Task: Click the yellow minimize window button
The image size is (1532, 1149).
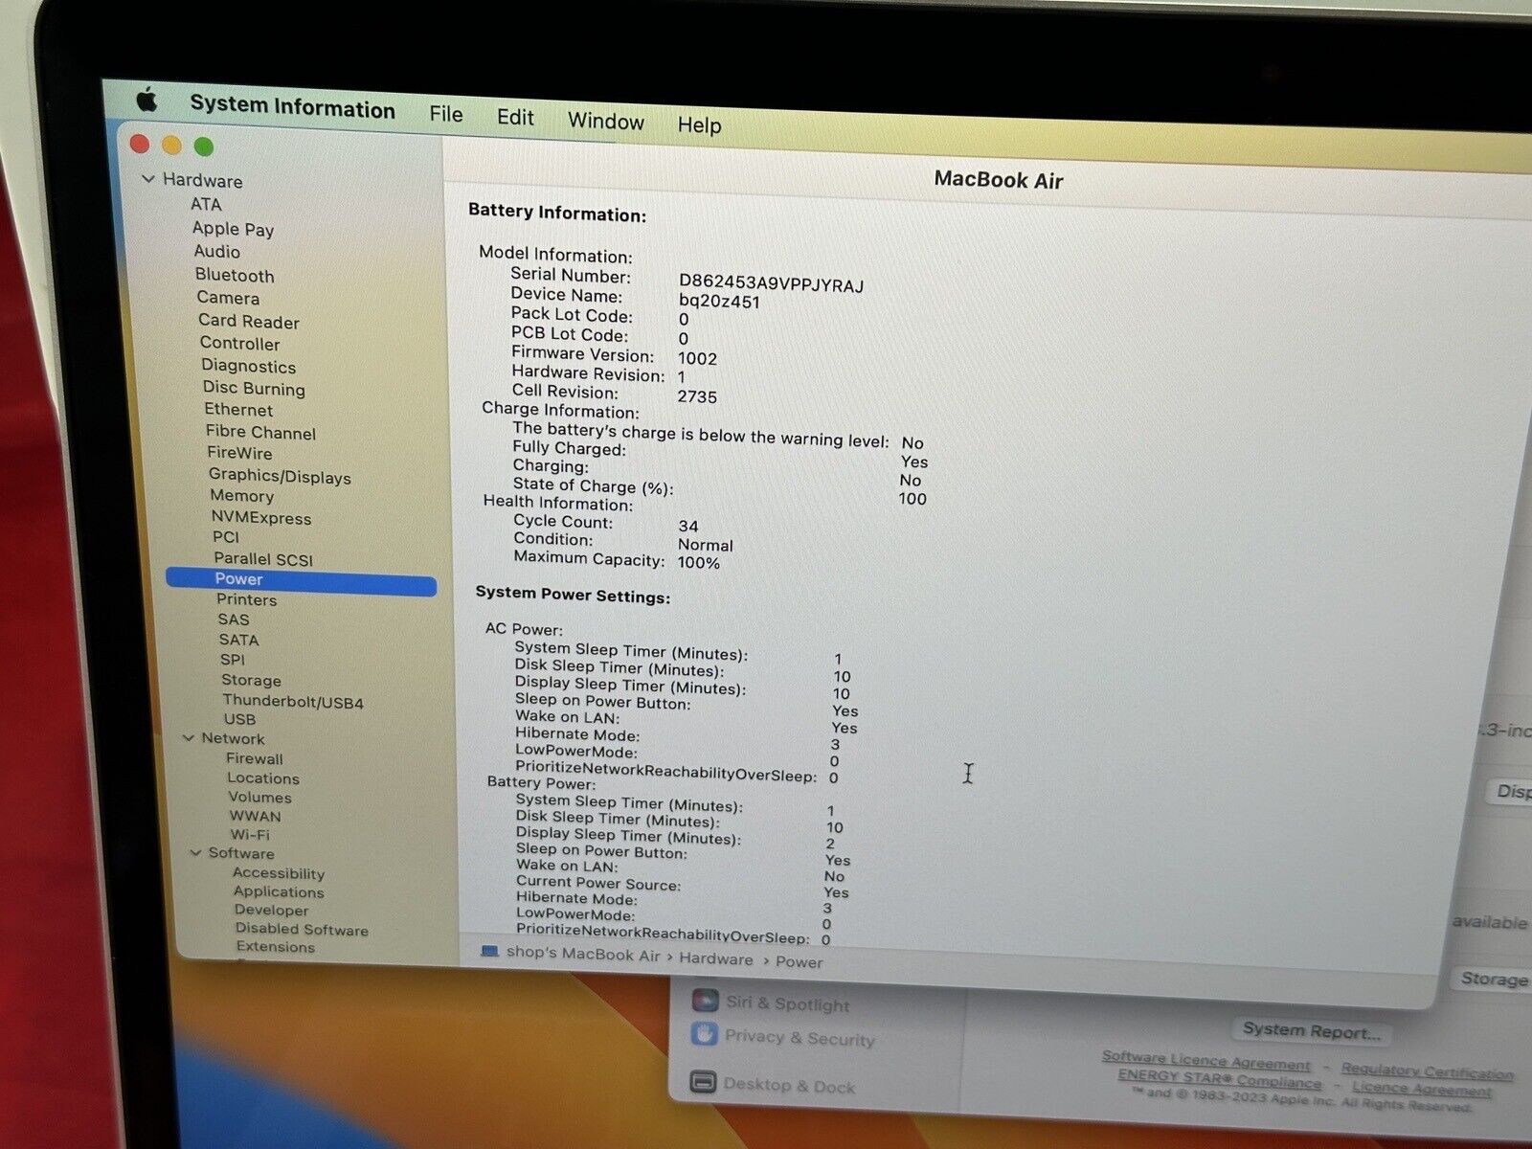Action: [171, 146]
